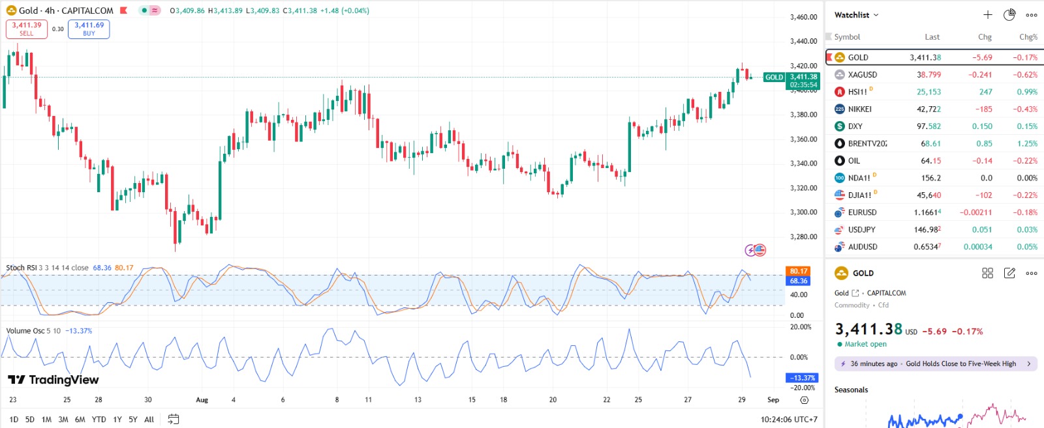
Task: Open chart settings gear at the time axis
Action: coord(804,400)
